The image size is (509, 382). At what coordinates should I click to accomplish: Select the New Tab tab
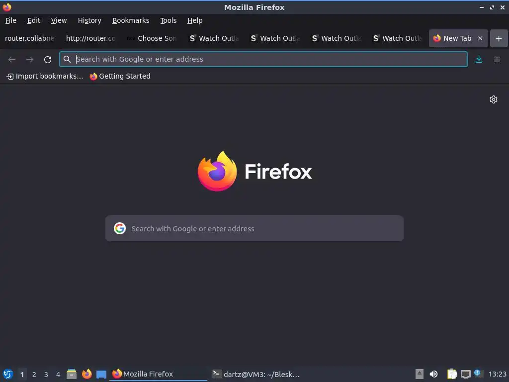pyautogui.click(x=457, y=38)
